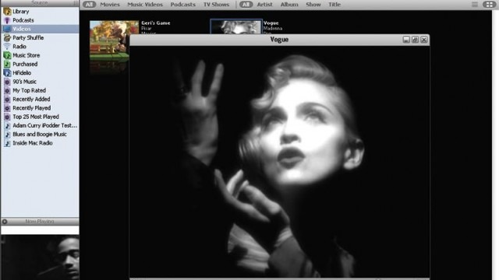Select the first All filter pill
The image size is (499, 280).
click(x=89, y=5)
